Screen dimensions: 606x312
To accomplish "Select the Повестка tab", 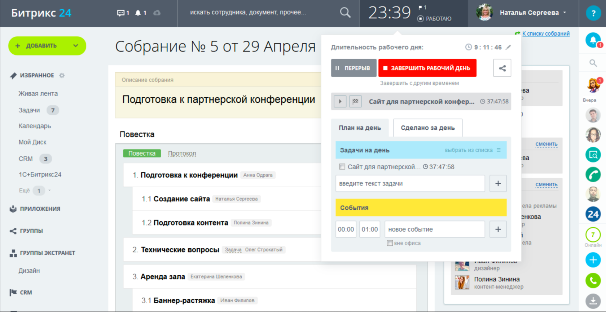I will (142, 153).
